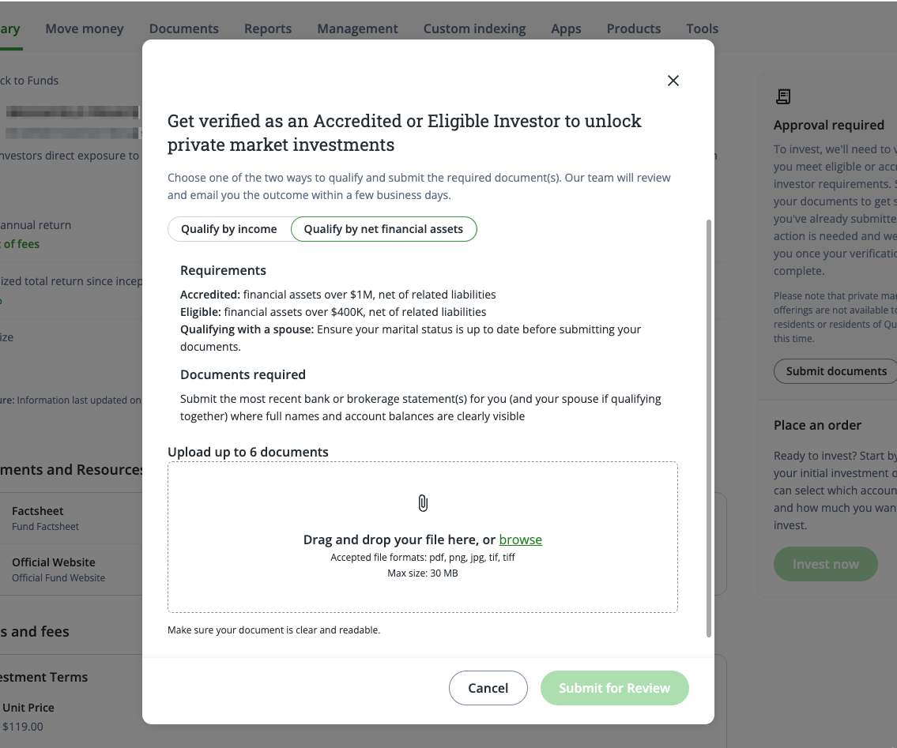Open the Documents tab
The image size is (897, 748).
click(x=184, y=28)
